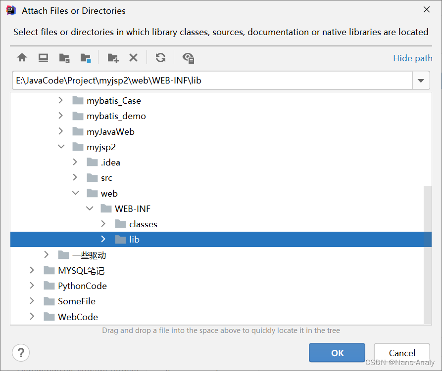
Task: Expand the PythonCode folder
Action: [32, 286]
